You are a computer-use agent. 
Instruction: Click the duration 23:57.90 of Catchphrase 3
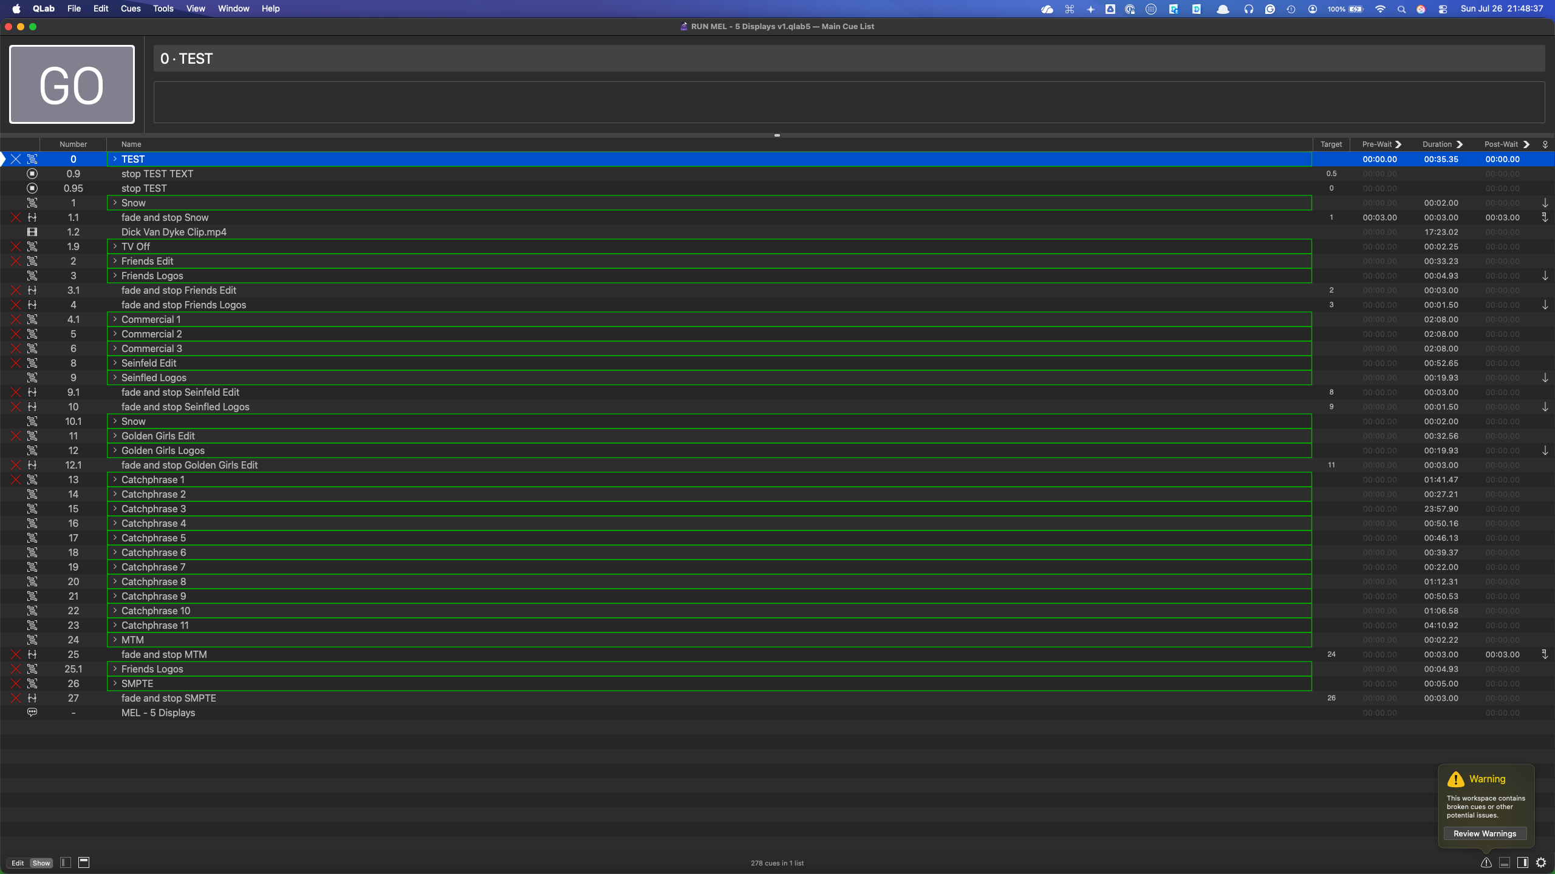click(x=1441, y=509)
